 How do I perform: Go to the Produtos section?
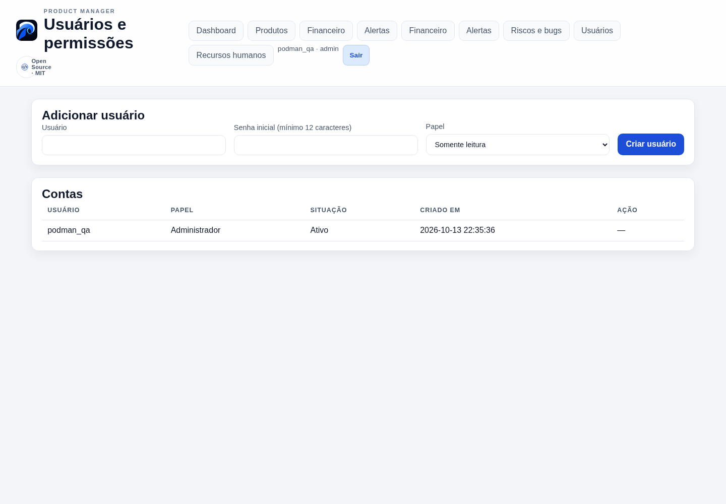[271, 31]
